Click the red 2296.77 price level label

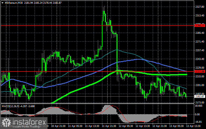(x=200, y=26)
